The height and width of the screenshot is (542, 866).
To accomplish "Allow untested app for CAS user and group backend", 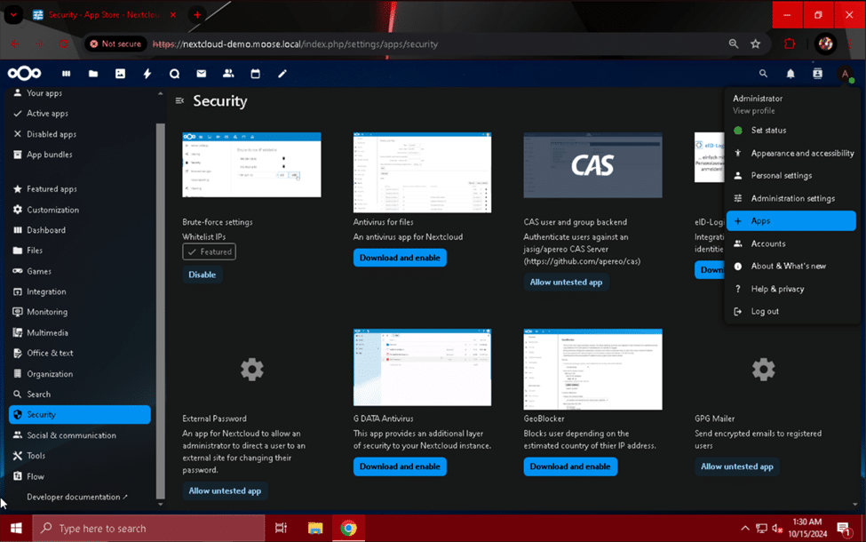I will pos(566,283).
